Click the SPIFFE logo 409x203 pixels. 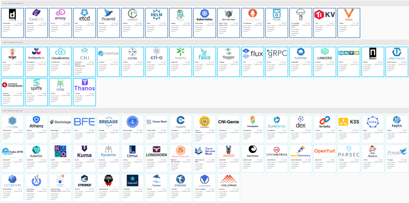[x=36, y=85]
